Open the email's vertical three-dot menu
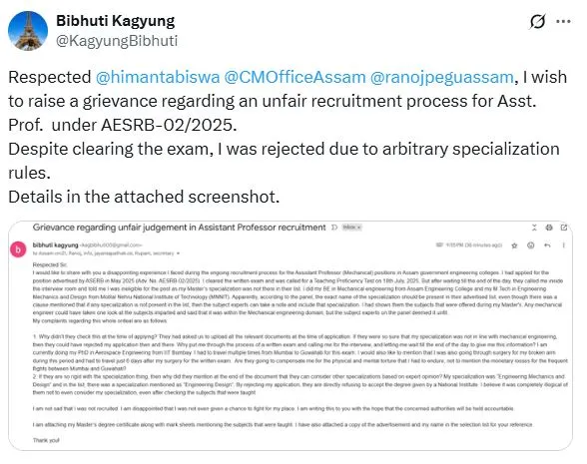Viewport: 587px width, 464px height. 563,245
